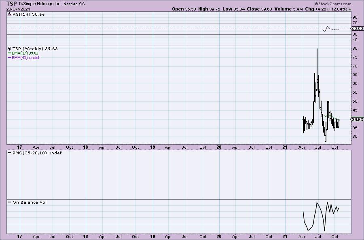The image size is (364, 240).
Task: Click year 21 label on the bottom axis
Action: click(x=285, y=236)
